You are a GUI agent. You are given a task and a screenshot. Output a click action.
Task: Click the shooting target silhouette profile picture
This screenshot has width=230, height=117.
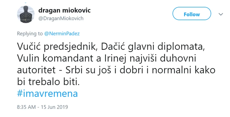pos(26,14)
